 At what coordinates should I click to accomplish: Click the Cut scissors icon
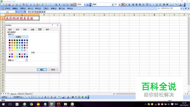pyautogui.click(x=31, y=5)
